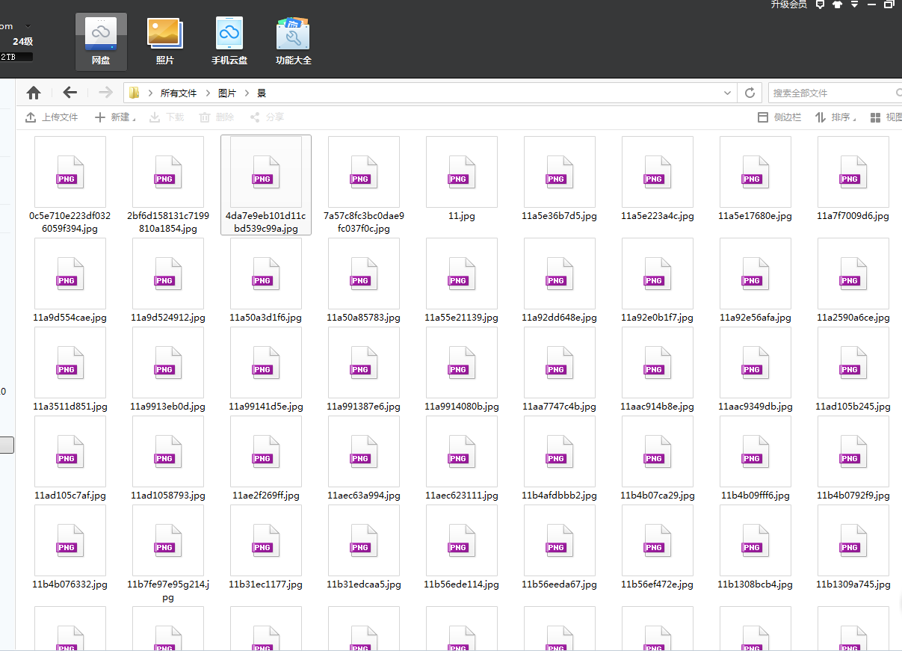Go back using the left arrow
Screen dimensions: 902x651
click(x=70, y=93)
